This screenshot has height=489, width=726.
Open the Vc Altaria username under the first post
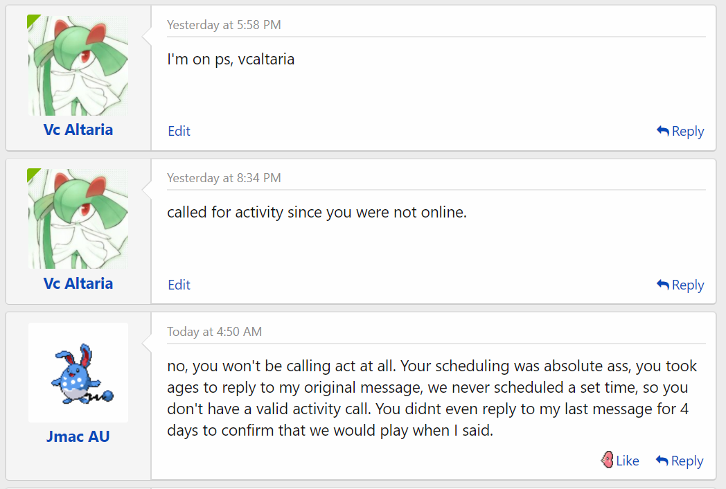(x=78, y=130)
